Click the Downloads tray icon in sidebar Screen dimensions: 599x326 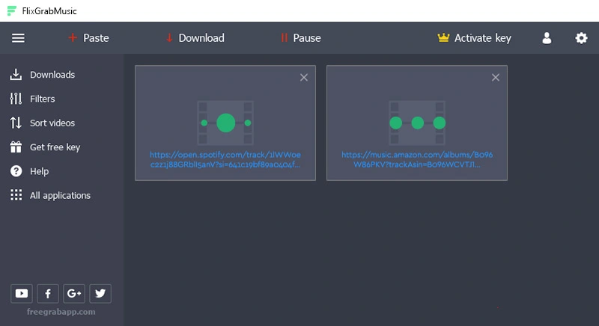pyautogui.click(x=16, y=74)
